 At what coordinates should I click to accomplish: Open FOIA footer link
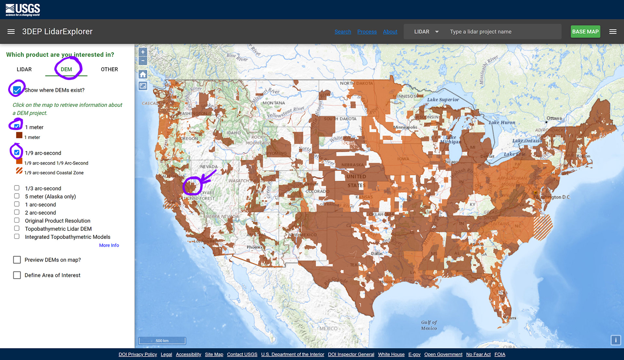[x=500, y=354]
